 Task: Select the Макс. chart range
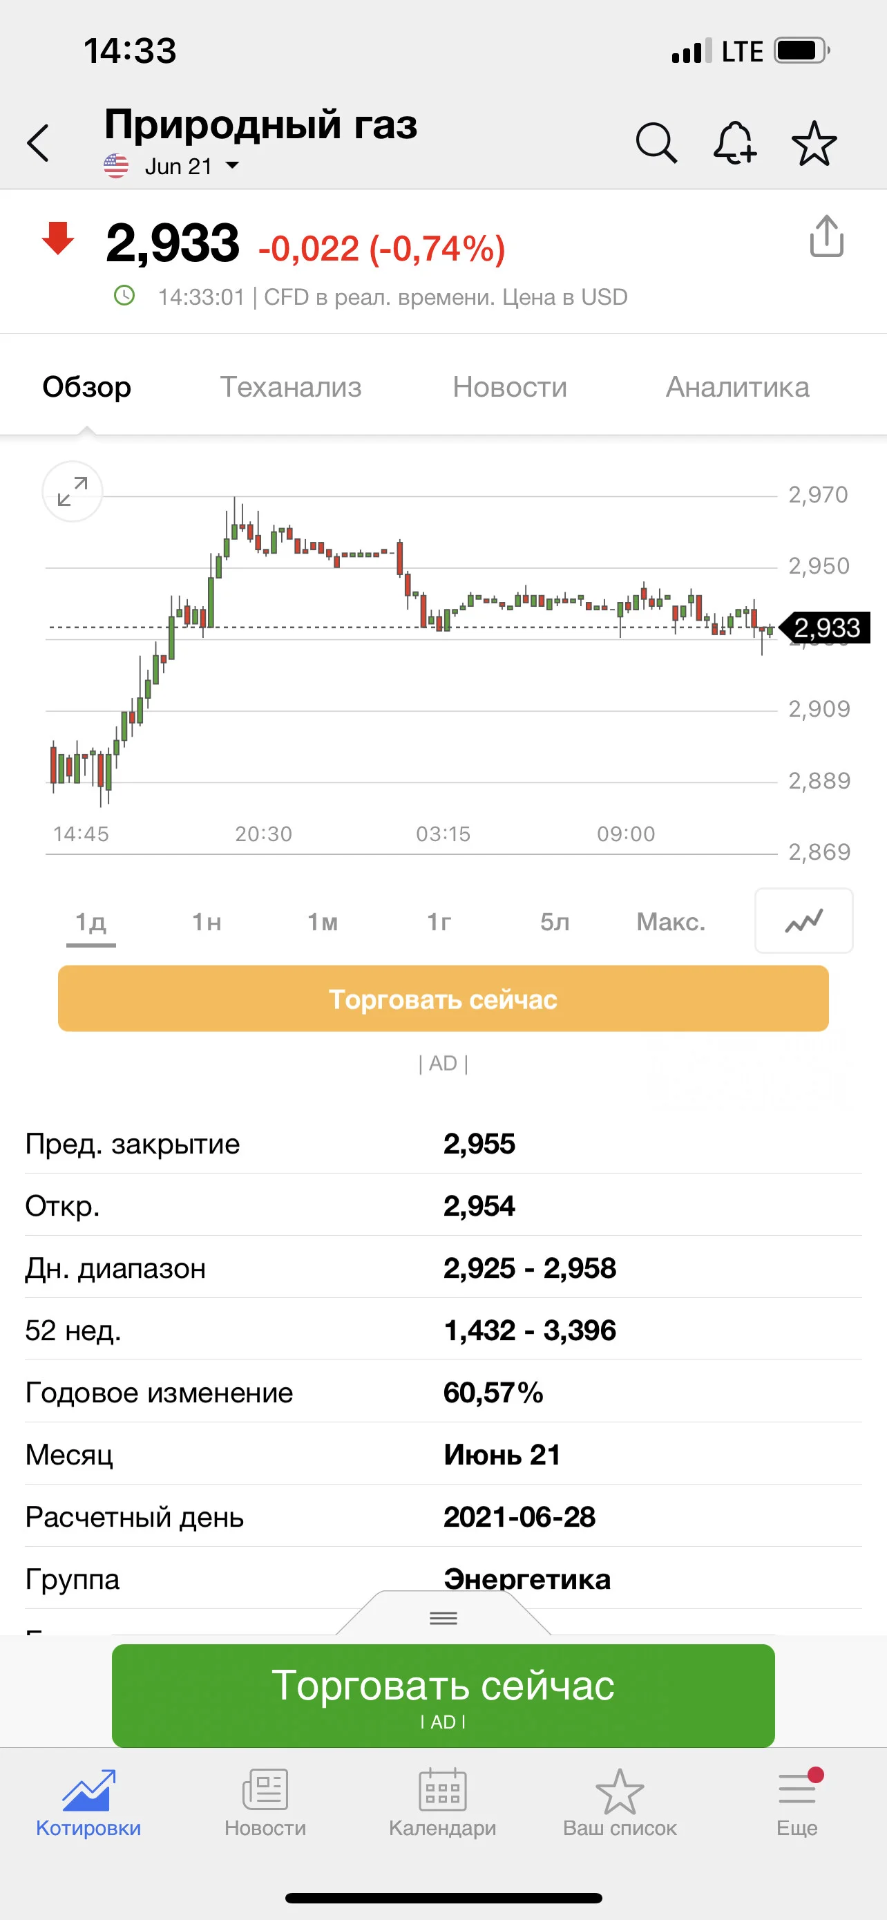tap(670, 922)
